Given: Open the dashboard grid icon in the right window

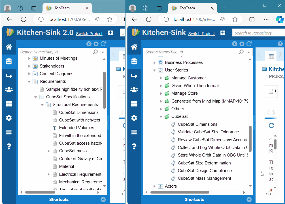Looking at the screenshot, I should tap(134, 104).
